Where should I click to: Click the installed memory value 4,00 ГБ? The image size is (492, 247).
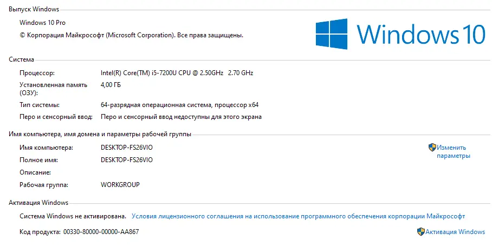pos(111,85)
